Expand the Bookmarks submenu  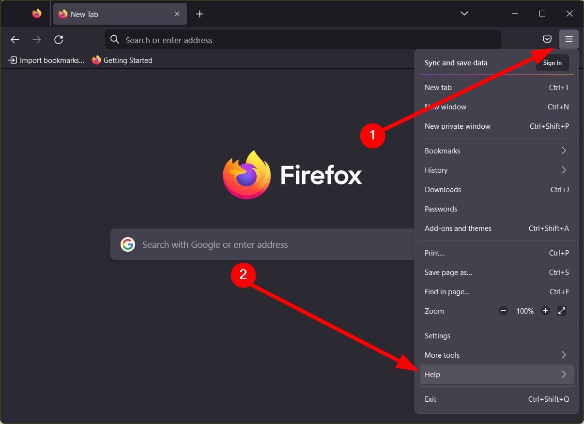click(497, 151)
